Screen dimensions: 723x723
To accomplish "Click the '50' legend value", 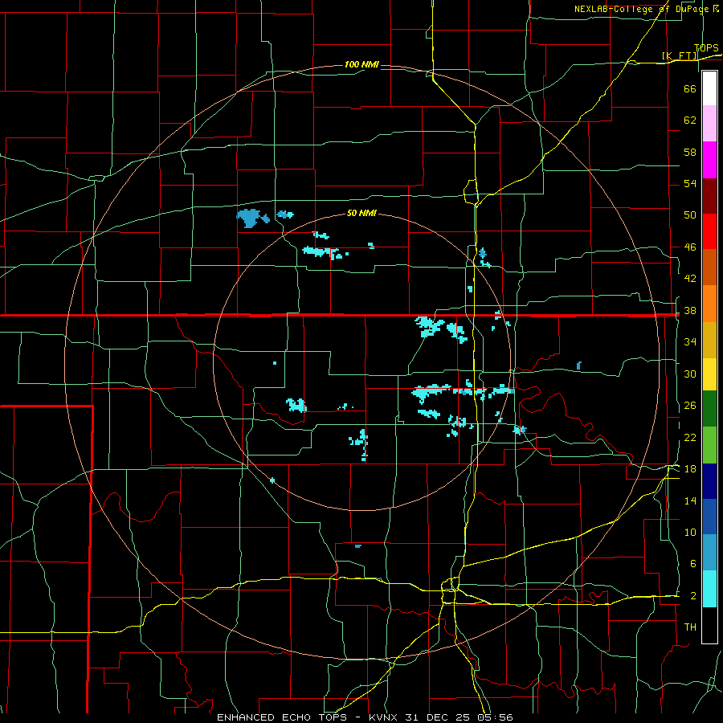I will (x=690, y=214).
